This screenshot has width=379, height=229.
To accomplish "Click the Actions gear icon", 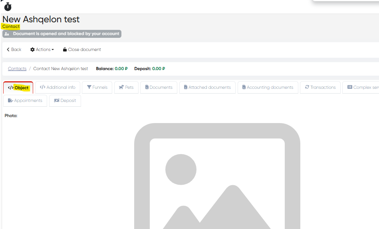I will pos(32,50).
